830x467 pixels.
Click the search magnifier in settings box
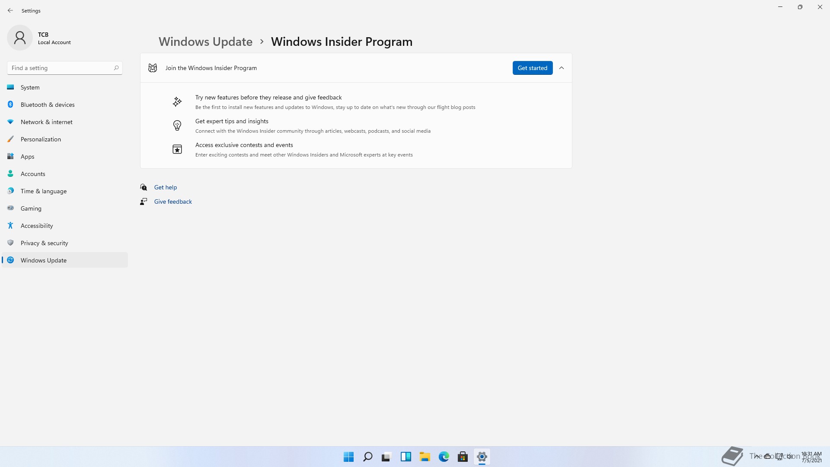pyautogui.click(x=116, y=68)
